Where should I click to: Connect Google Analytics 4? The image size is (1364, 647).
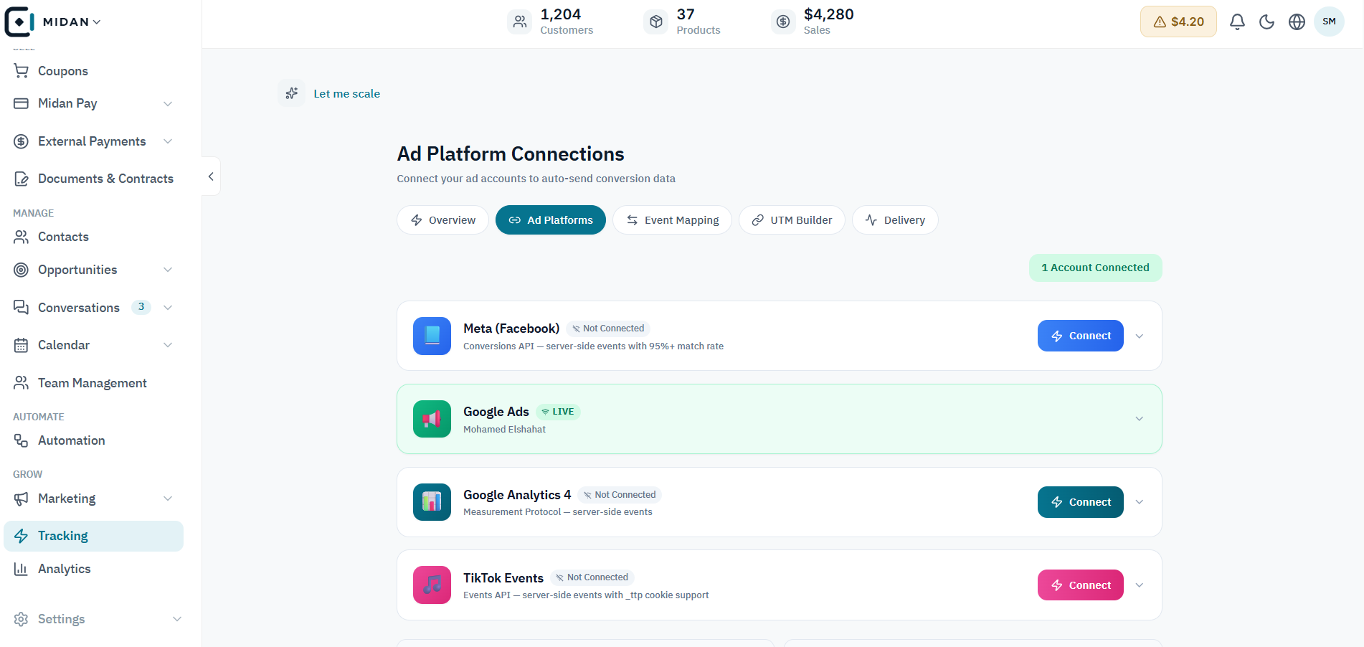point(1080,502)
